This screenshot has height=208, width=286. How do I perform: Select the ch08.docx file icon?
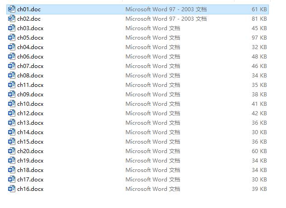tap(11, 75)
